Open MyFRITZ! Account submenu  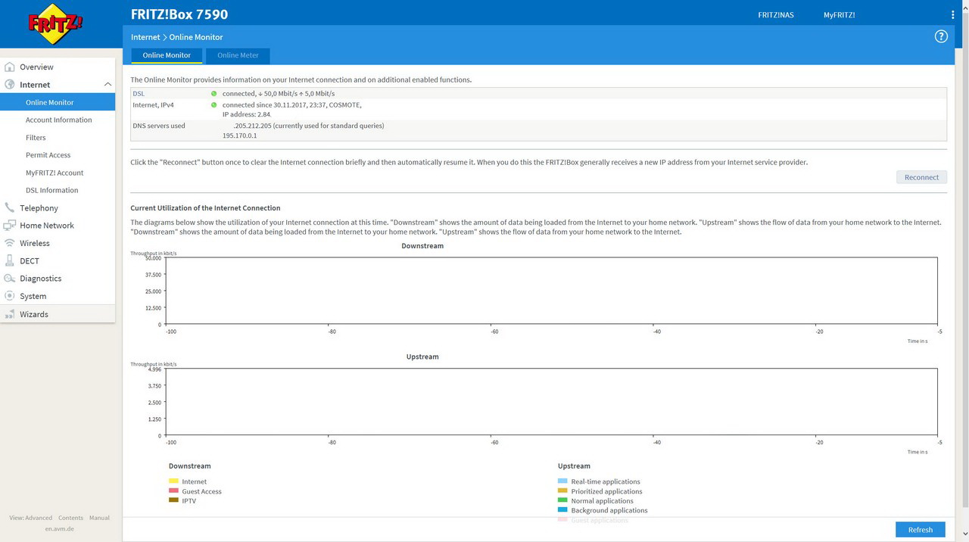click(55, 173)
